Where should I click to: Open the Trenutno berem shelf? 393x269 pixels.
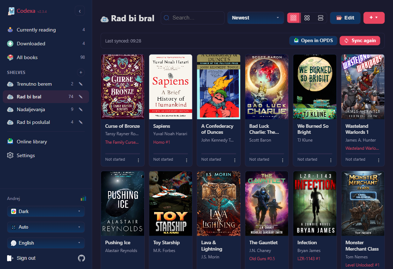[46, 84]
